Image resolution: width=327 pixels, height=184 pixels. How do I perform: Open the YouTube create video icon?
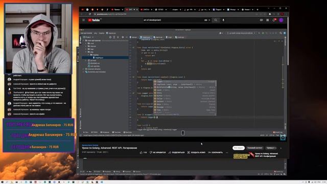click(261, 20)
